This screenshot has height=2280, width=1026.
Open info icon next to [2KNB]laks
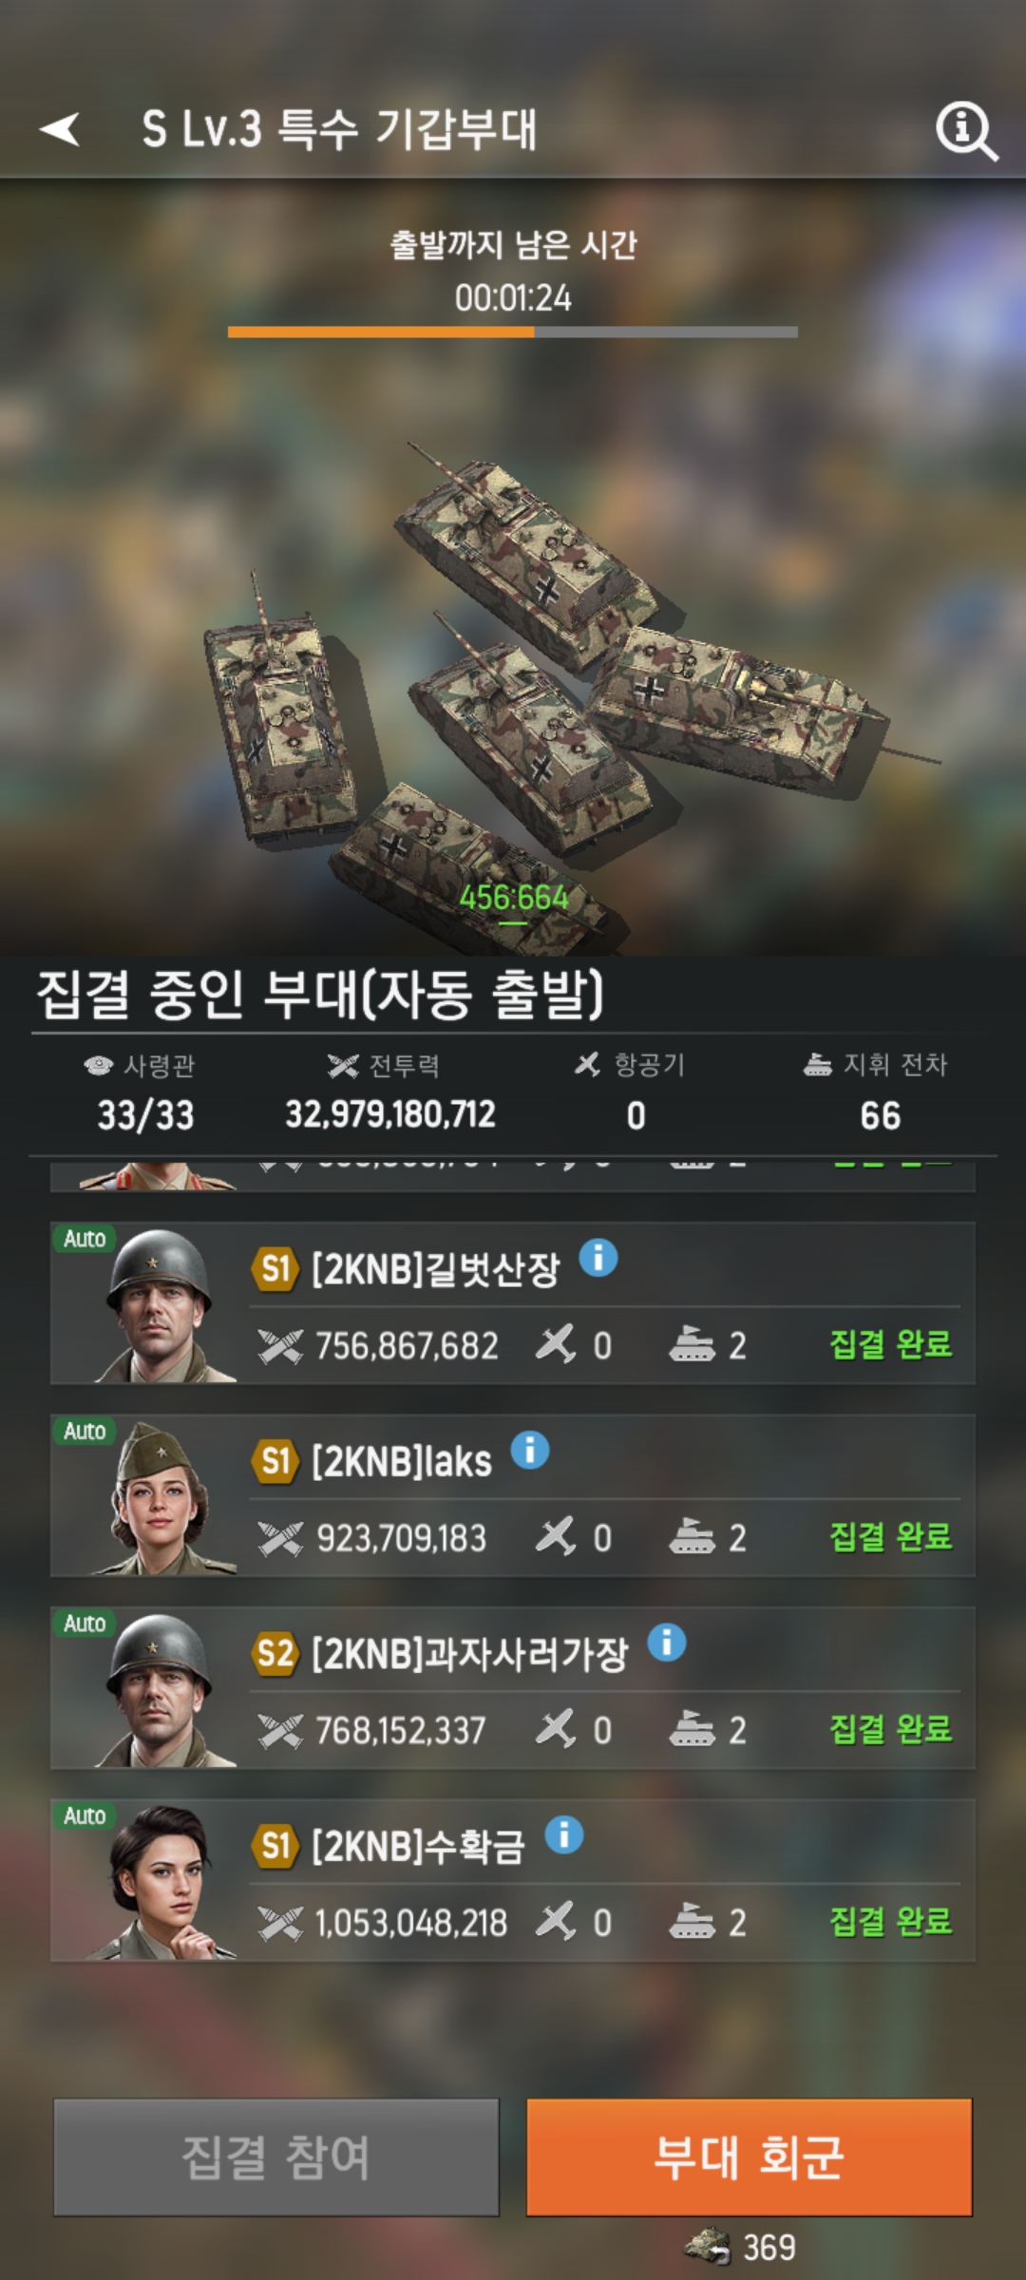[x=530, y=1451]
